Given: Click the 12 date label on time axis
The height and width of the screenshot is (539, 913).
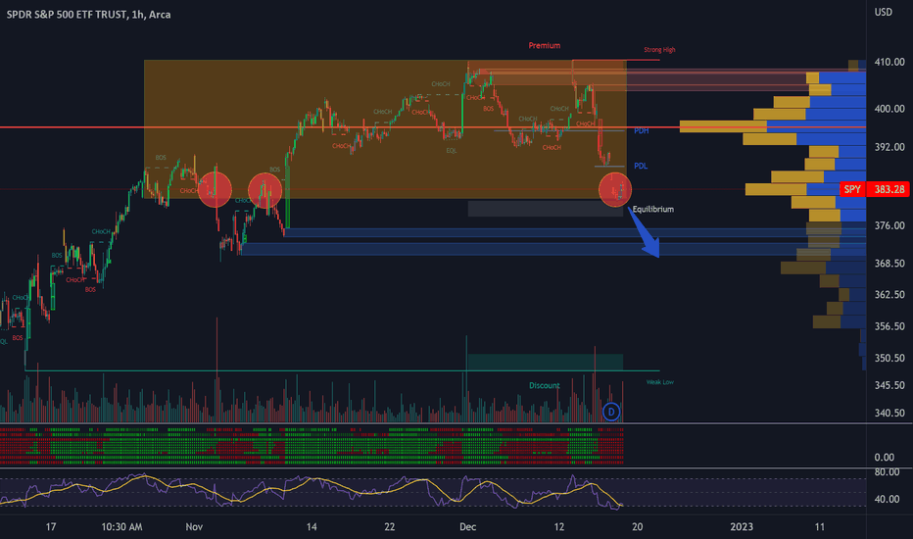Looking at the screenshot, I should coord(559,527).
